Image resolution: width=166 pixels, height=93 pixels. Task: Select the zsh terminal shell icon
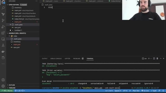[x=144, y=59]
